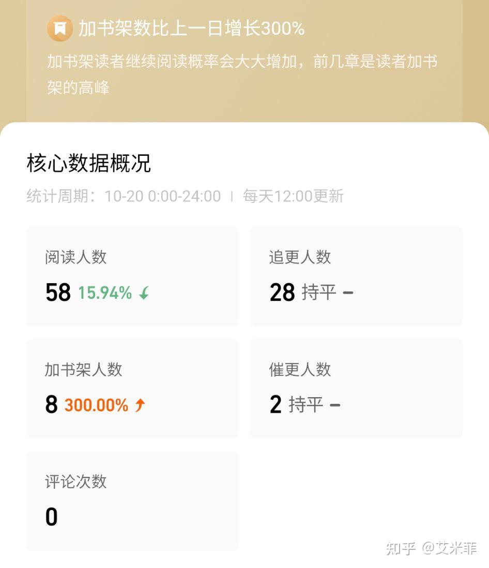Click the dash icon next to 追更人数 持平
Image resolution: width=489 pixels, height=568 pixels.
[349, 293]
